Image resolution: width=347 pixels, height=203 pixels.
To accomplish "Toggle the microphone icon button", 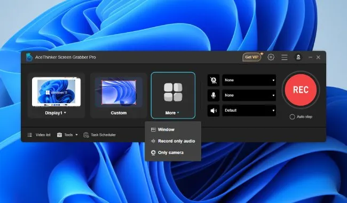I will [214, 96].
